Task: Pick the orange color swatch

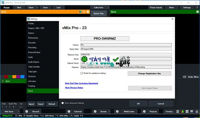Action: coord(14,77)
